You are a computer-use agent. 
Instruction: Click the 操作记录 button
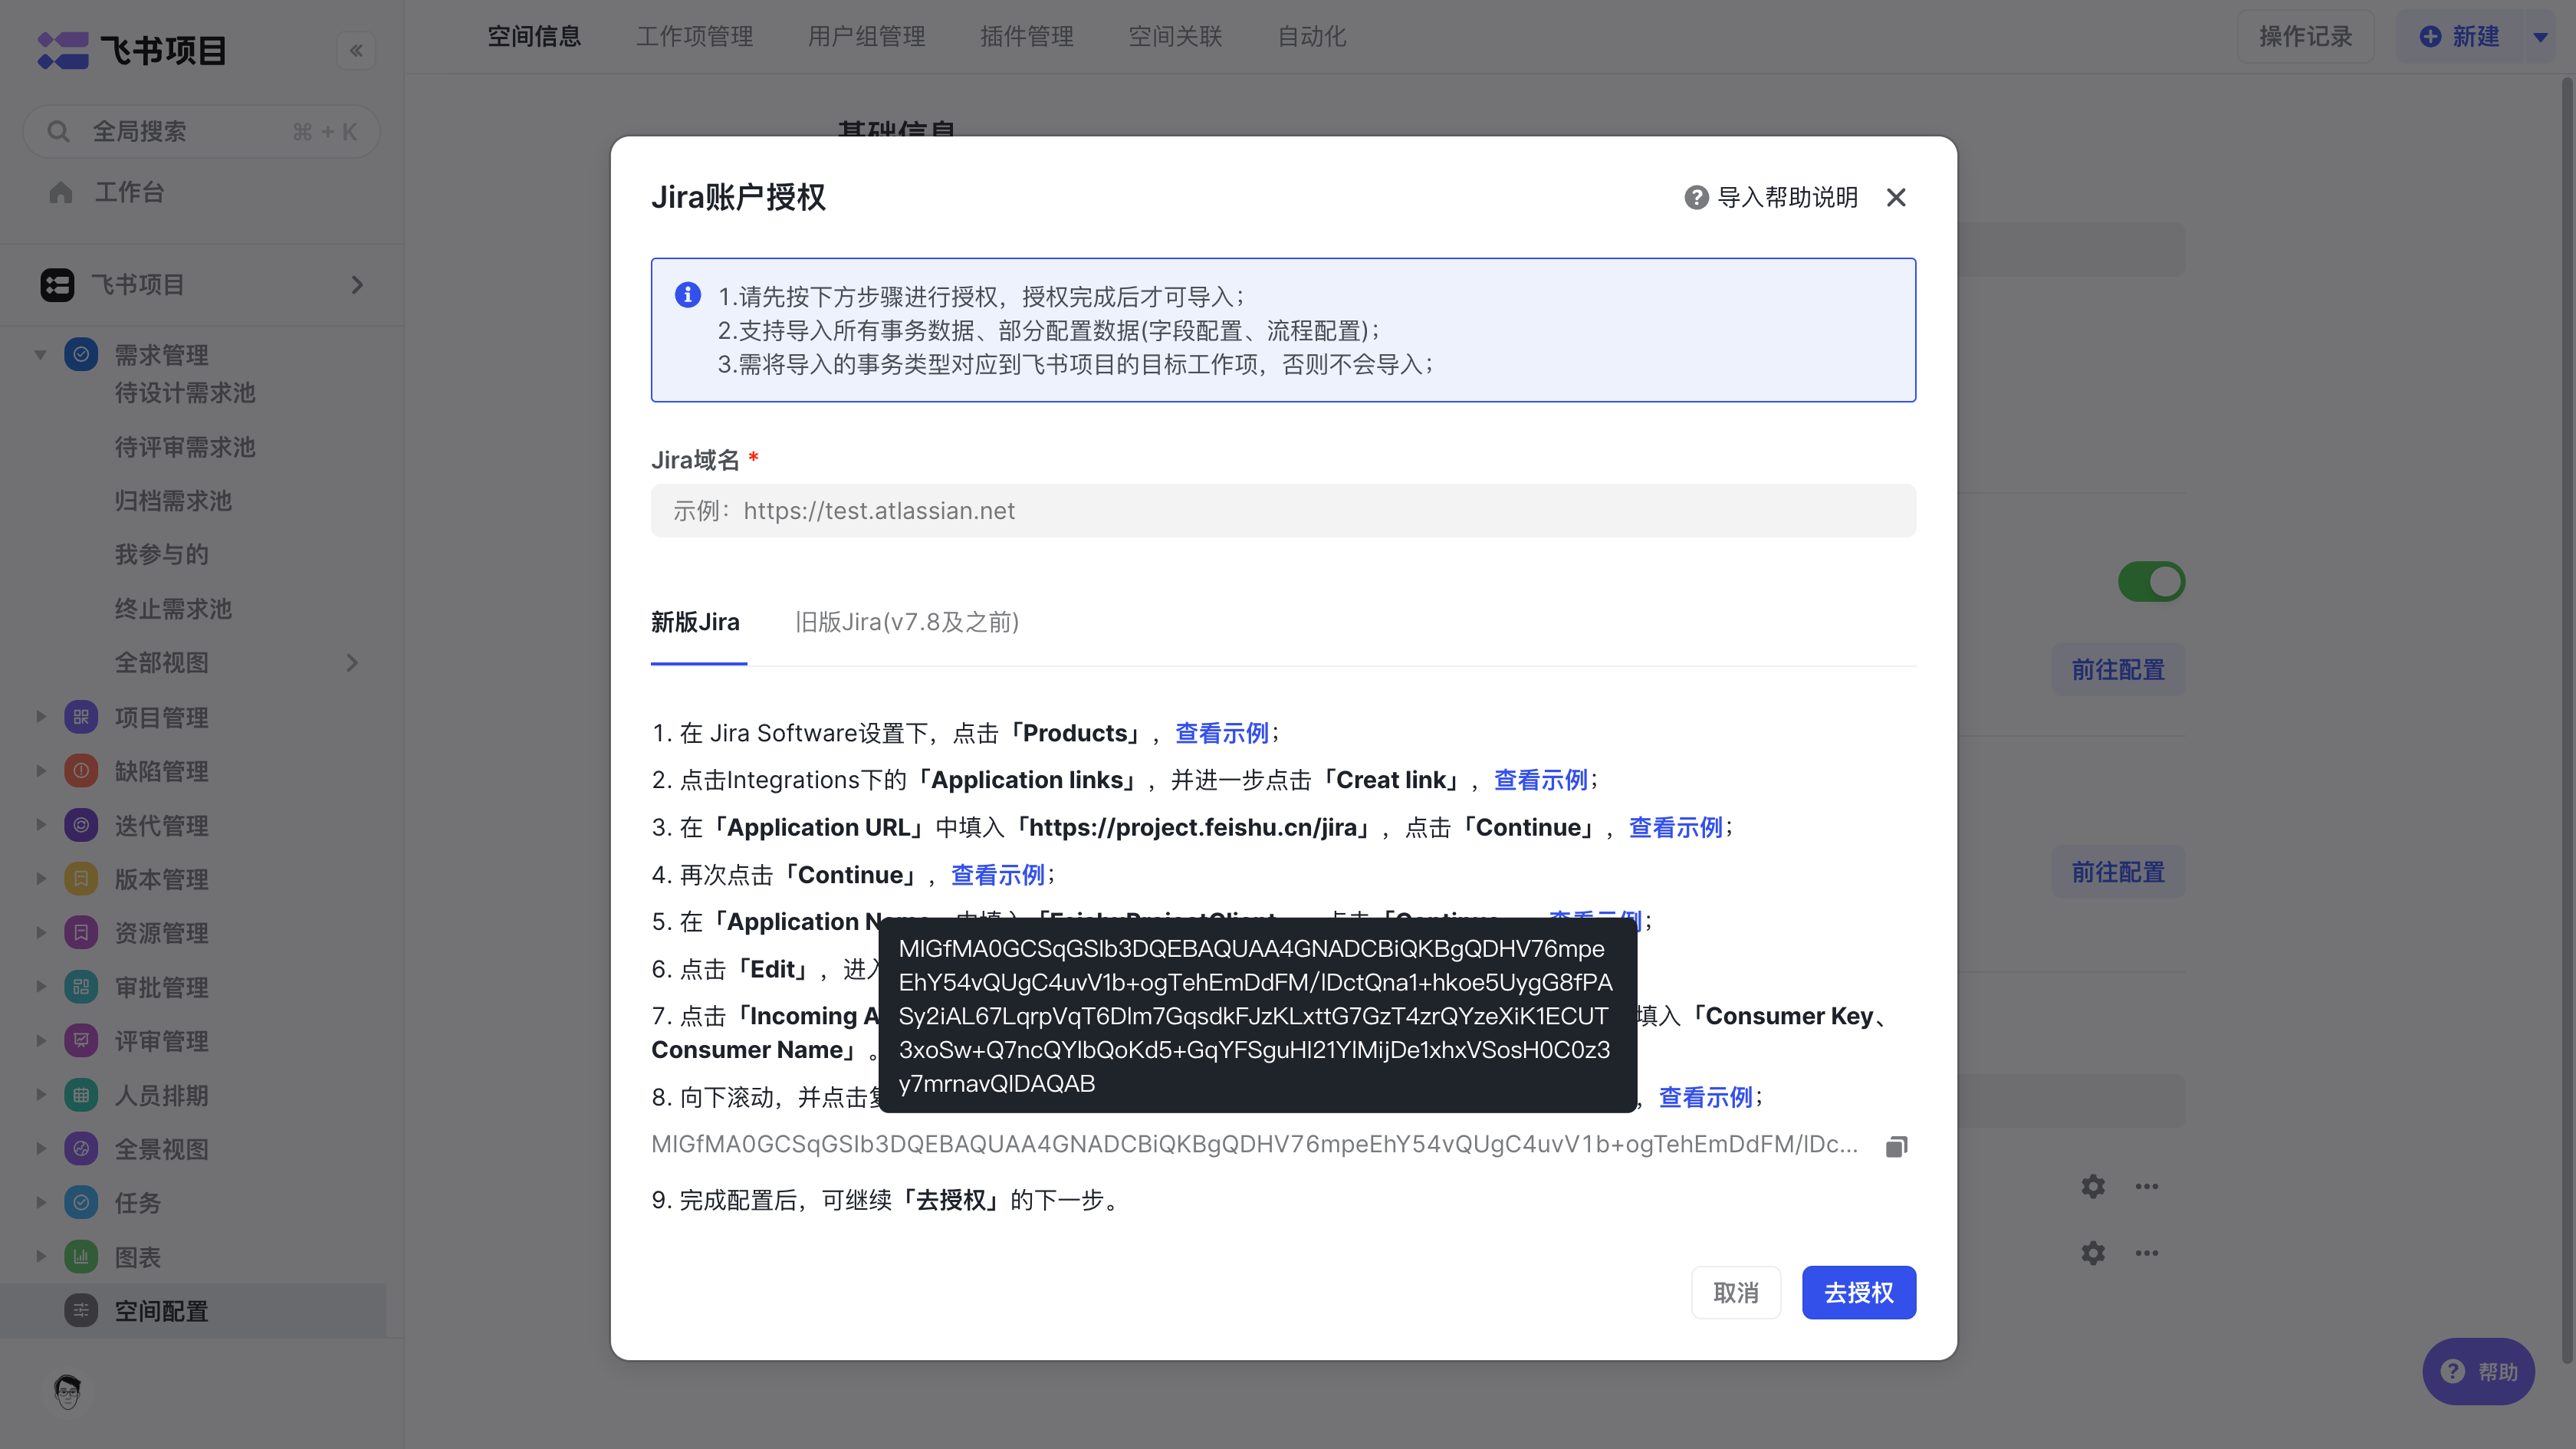2305,37
